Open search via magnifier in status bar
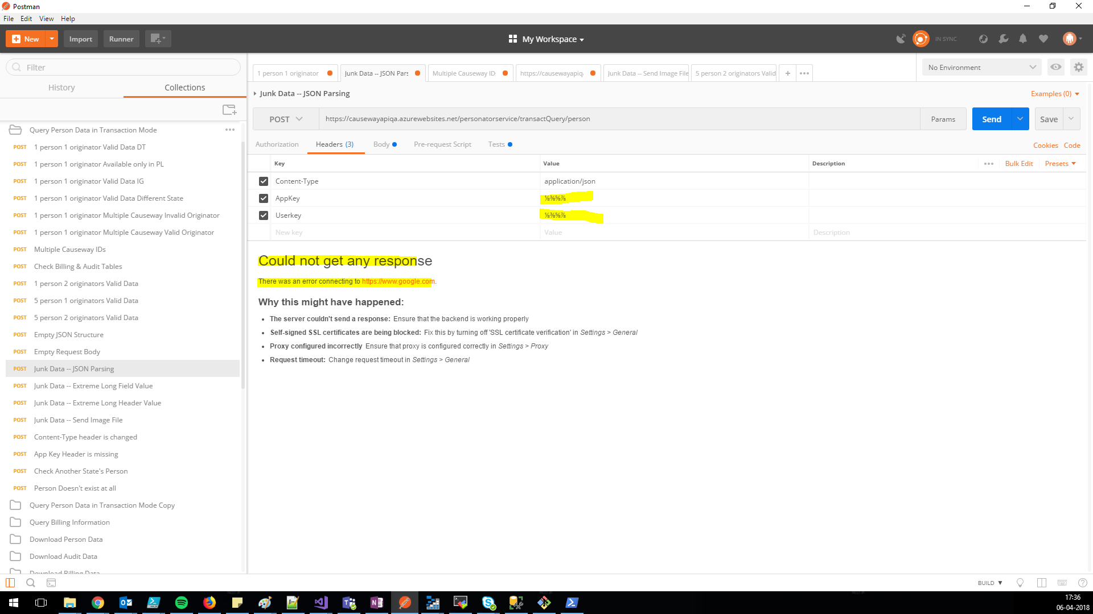 click(x=31, y=583)
